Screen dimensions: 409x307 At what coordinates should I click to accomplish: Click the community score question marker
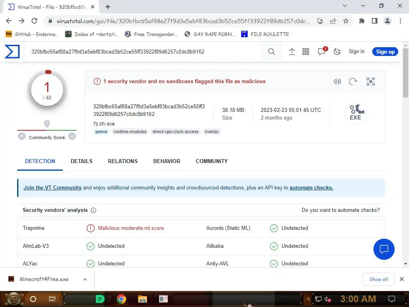point(47,124)
